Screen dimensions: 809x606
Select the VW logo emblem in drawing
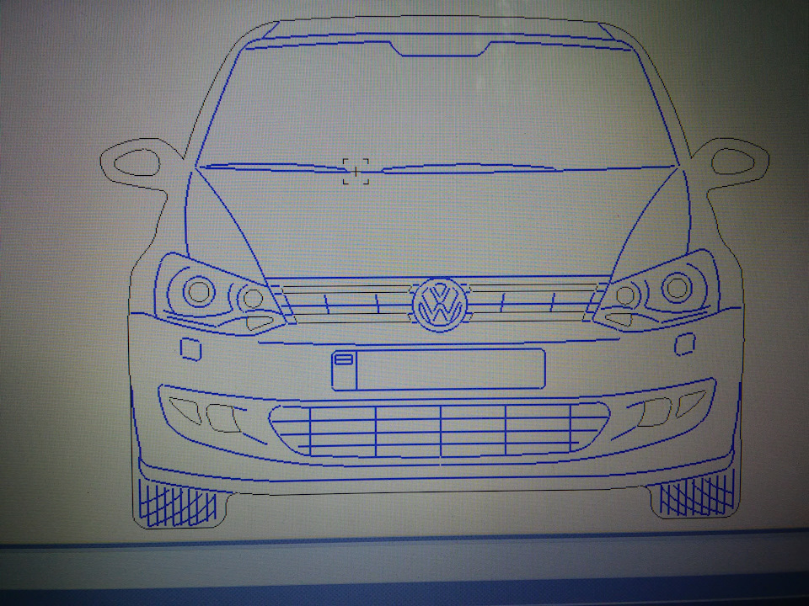coord(440,305)
